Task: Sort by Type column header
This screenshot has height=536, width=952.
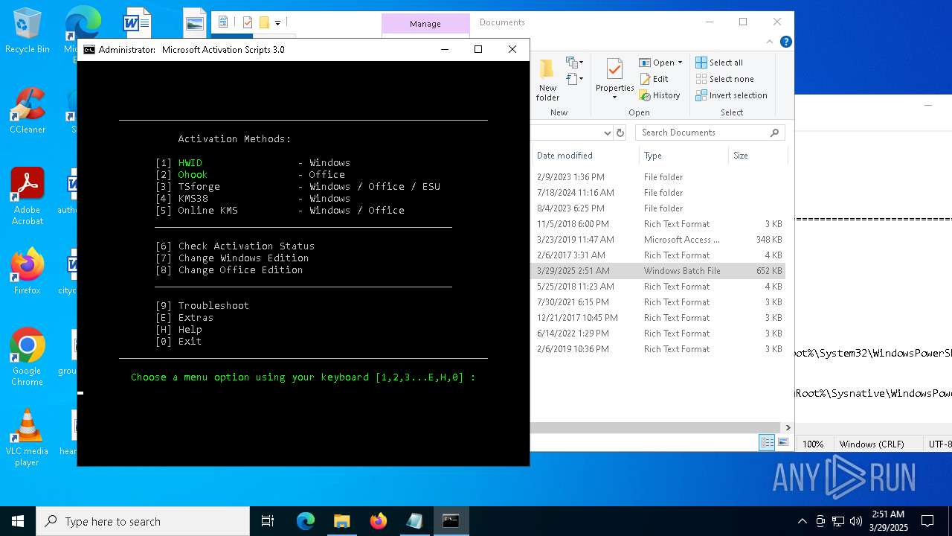Action: click(683, 156)
